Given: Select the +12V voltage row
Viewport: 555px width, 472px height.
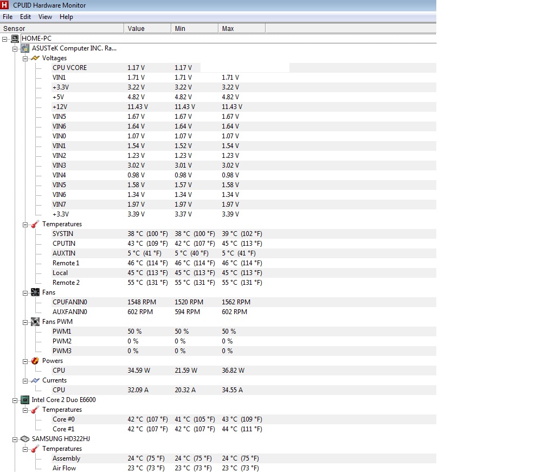Looking at the screenshot, I should pyautogui.click(x=243, y=107).
